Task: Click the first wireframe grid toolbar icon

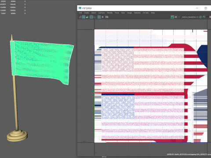Action: coord(80,17)
